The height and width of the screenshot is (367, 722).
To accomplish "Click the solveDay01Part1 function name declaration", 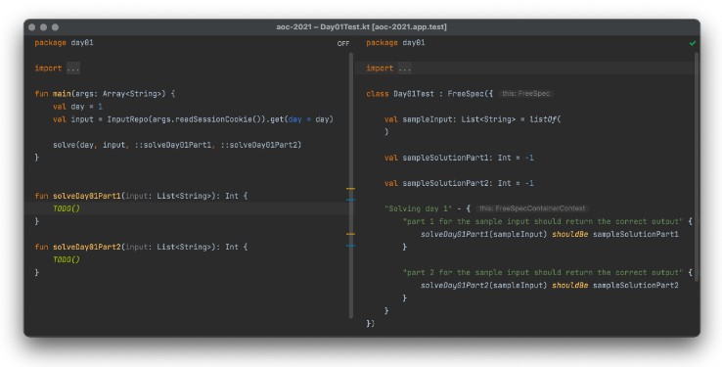I will tap(86, 196).
